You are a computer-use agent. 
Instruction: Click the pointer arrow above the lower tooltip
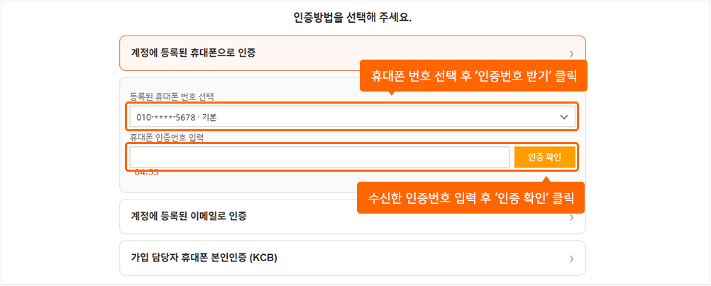547,180
